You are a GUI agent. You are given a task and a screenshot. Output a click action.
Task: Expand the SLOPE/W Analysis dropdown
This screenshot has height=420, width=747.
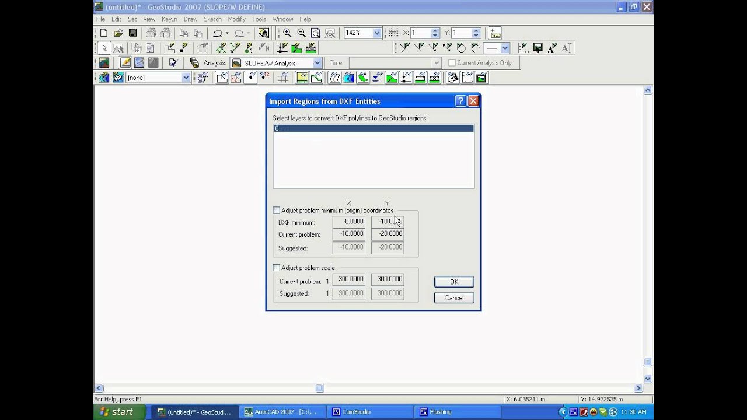[x=317, y=63]
